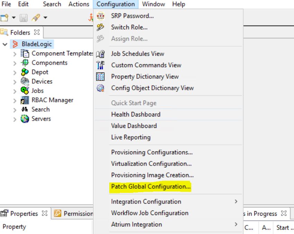Close the Folders view tab

point(37,32)
